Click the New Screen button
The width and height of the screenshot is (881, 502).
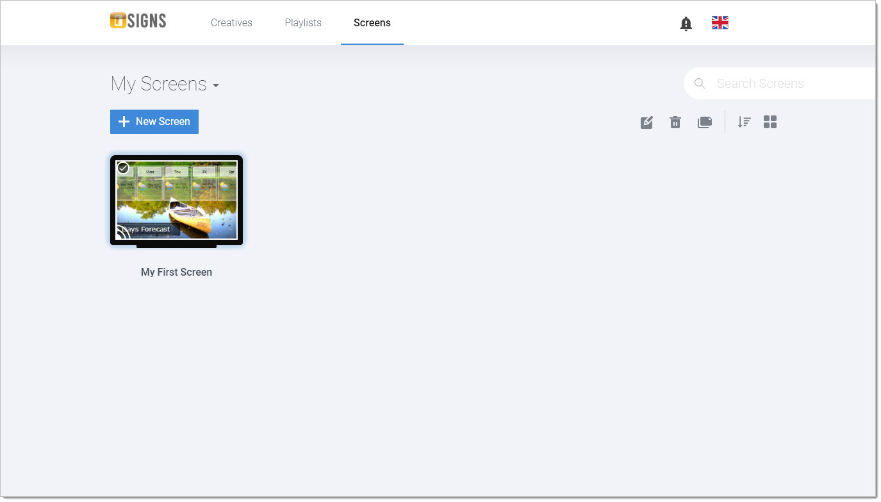click(154, 122)
